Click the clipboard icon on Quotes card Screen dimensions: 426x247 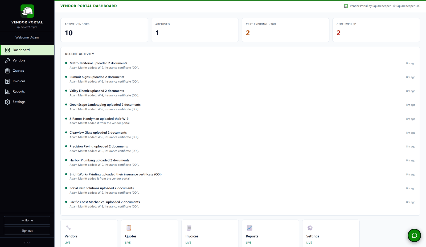click(129, 228)
